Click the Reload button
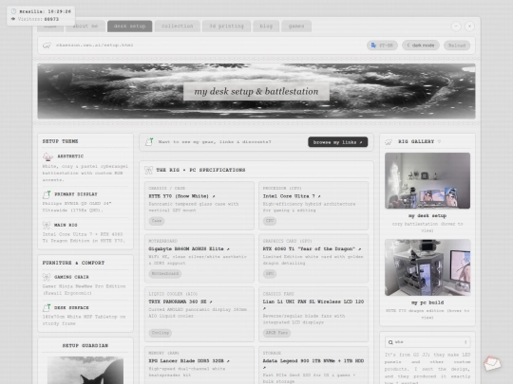 click(x=457, y=46)
